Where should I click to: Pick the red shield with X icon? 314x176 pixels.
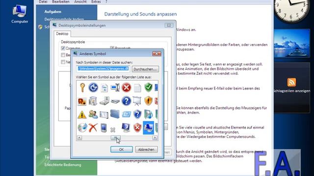point(137,128)
